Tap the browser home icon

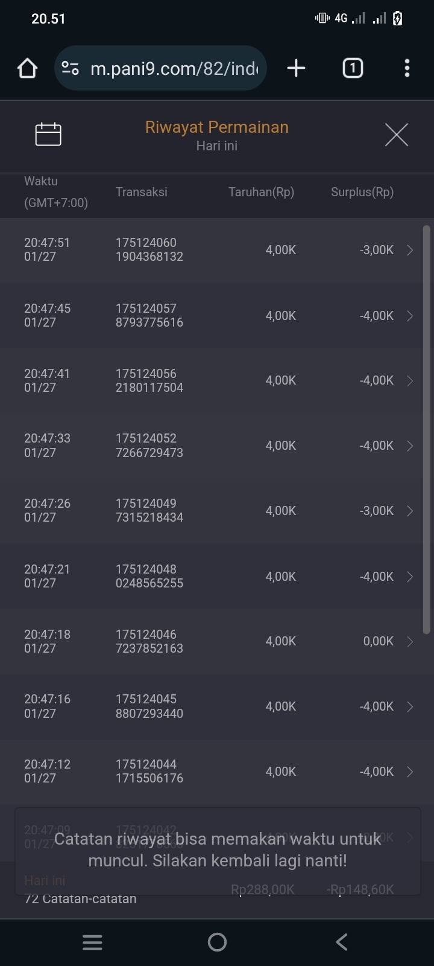point(27,68)
